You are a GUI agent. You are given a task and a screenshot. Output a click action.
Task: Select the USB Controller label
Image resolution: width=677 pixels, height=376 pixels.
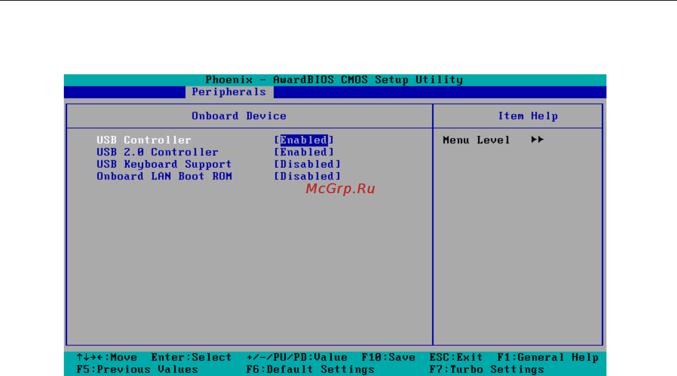pos(144,140)
